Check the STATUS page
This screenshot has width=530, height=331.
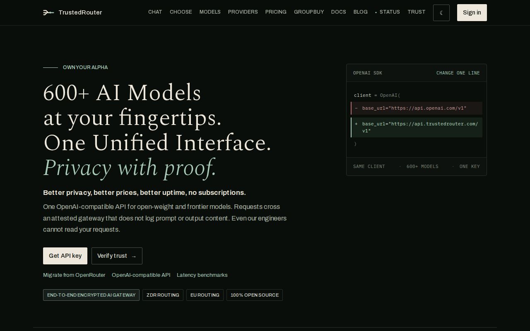tap(388, 12)
